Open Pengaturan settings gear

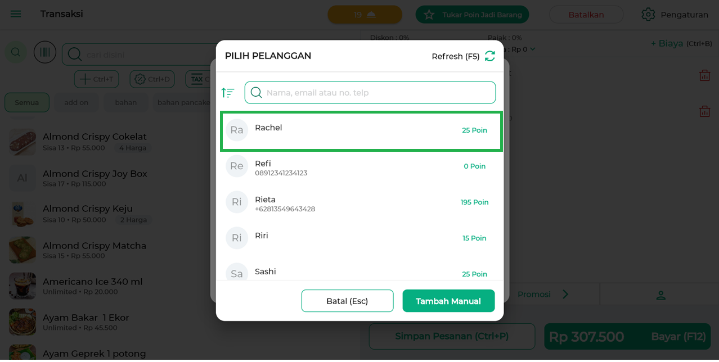pos(649,15)
